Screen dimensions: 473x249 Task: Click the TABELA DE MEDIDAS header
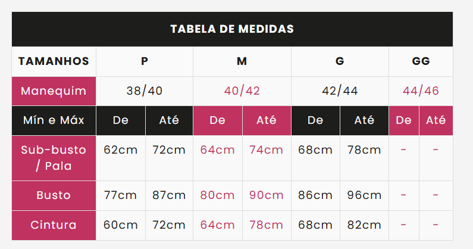coord(232,29)
